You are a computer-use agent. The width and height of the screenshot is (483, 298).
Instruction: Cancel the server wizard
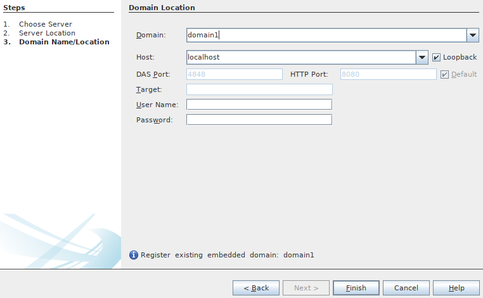click(x=406, y=288)
